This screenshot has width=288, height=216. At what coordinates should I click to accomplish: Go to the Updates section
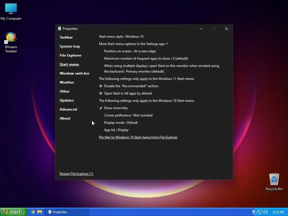pyautogui.click(x=67, y=100)
